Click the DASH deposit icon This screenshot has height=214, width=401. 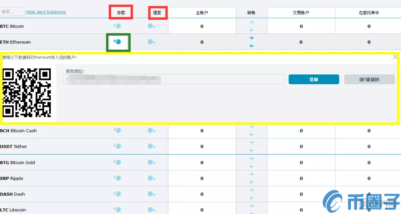tap(117, 194)
